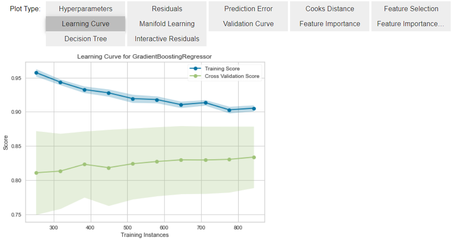Click the Training Instances axis label
Image resolution: width=452 pixels, height=240 pixels.
[x=145, y=235]
